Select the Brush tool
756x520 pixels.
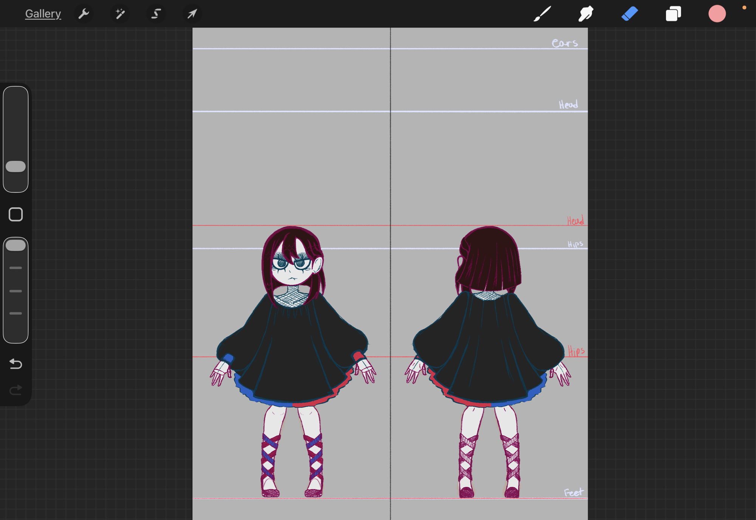pyautogui.click(x=542, y=14)
